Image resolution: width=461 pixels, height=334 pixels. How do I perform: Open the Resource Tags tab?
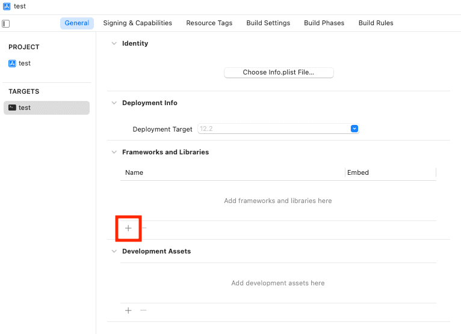coord(209,23)
